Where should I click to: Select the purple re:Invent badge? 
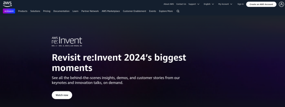(9, 11)
